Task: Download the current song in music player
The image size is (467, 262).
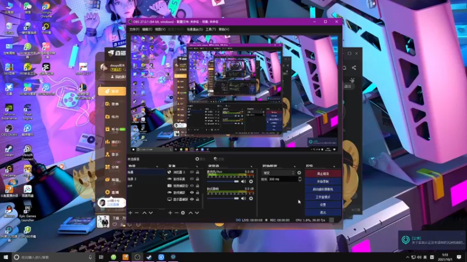Action: coord(123,224)
